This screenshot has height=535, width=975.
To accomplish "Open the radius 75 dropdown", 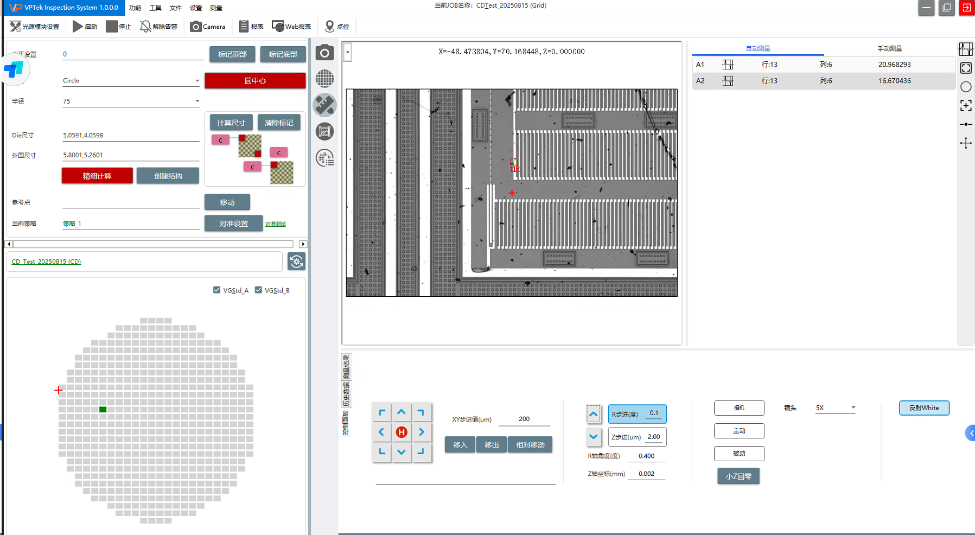I will (197, 101).
